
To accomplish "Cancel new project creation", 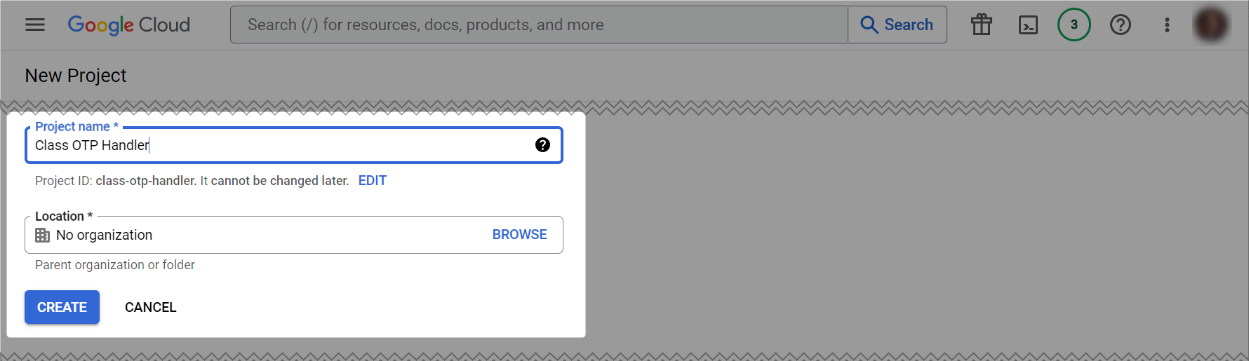I will [x=151, y=307].
